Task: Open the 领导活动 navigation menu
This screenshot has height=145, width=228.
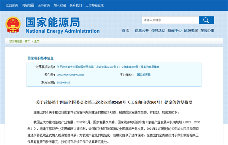Action: [x=158, y=30]
